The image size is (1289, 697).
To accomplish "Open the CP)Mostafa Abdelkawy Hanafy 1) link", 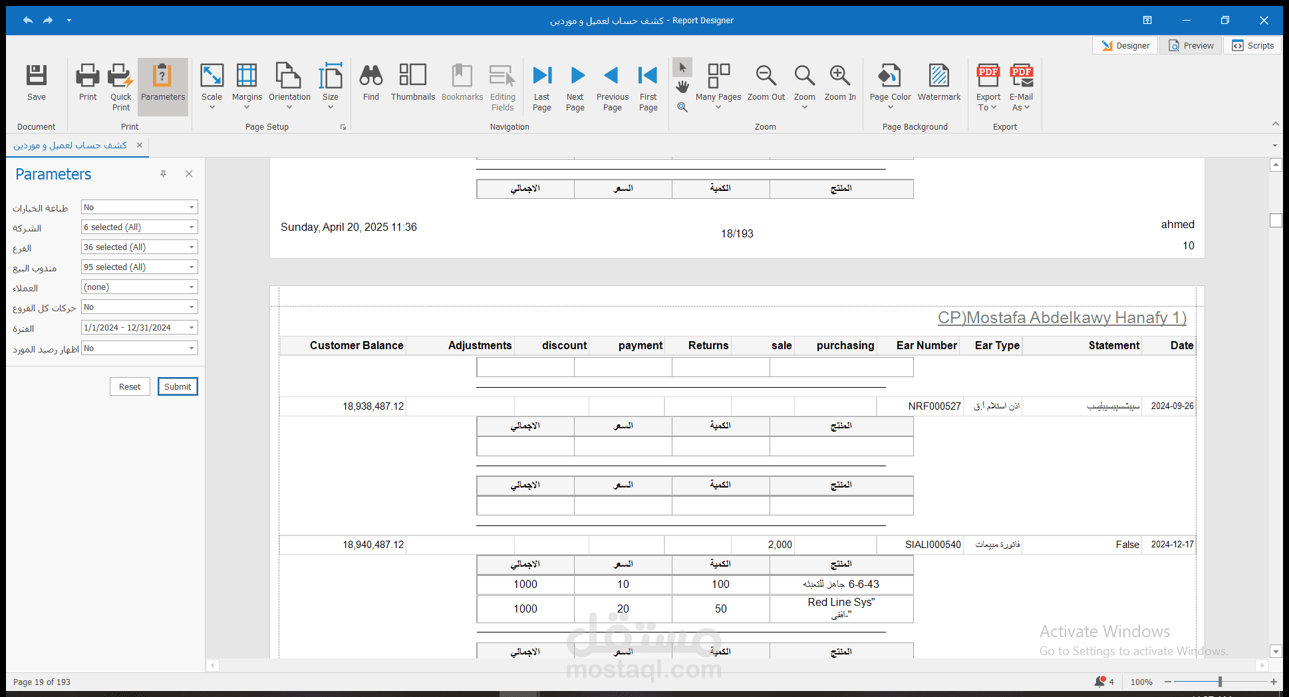I will (1062, 318).
